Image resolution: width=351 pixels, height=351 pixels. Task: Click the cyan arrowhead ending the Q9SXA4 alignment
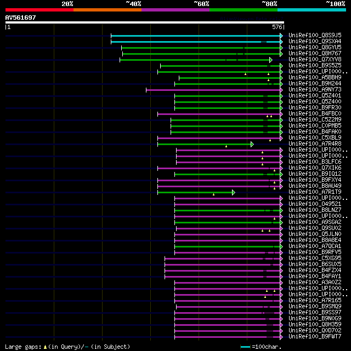(x=281, y=42)
